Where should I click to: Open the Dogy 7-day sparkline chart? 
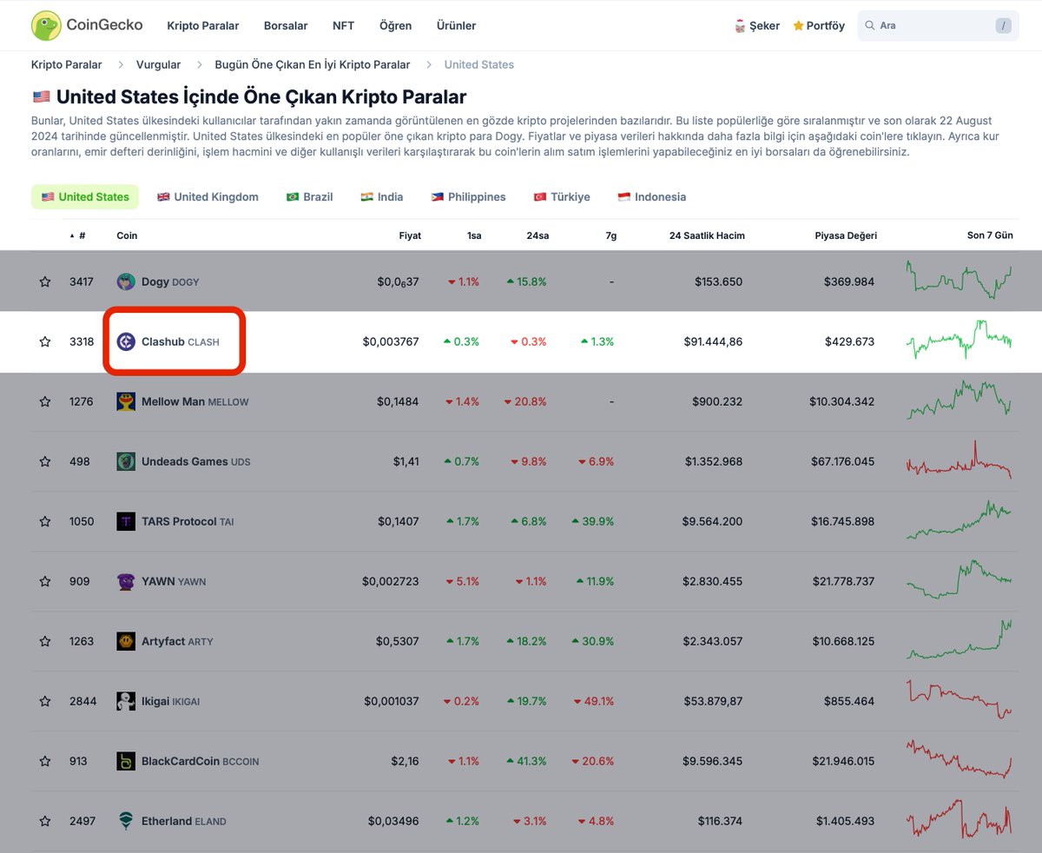tap(959, 280)
